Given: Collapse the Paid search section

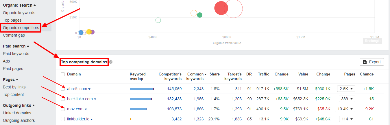Looking at the screenshot, I should point(16,46).
